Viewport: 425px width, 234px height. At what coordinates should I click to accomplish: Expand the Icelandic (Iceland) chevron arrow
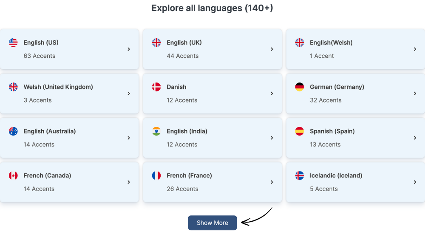click(415, 182)
